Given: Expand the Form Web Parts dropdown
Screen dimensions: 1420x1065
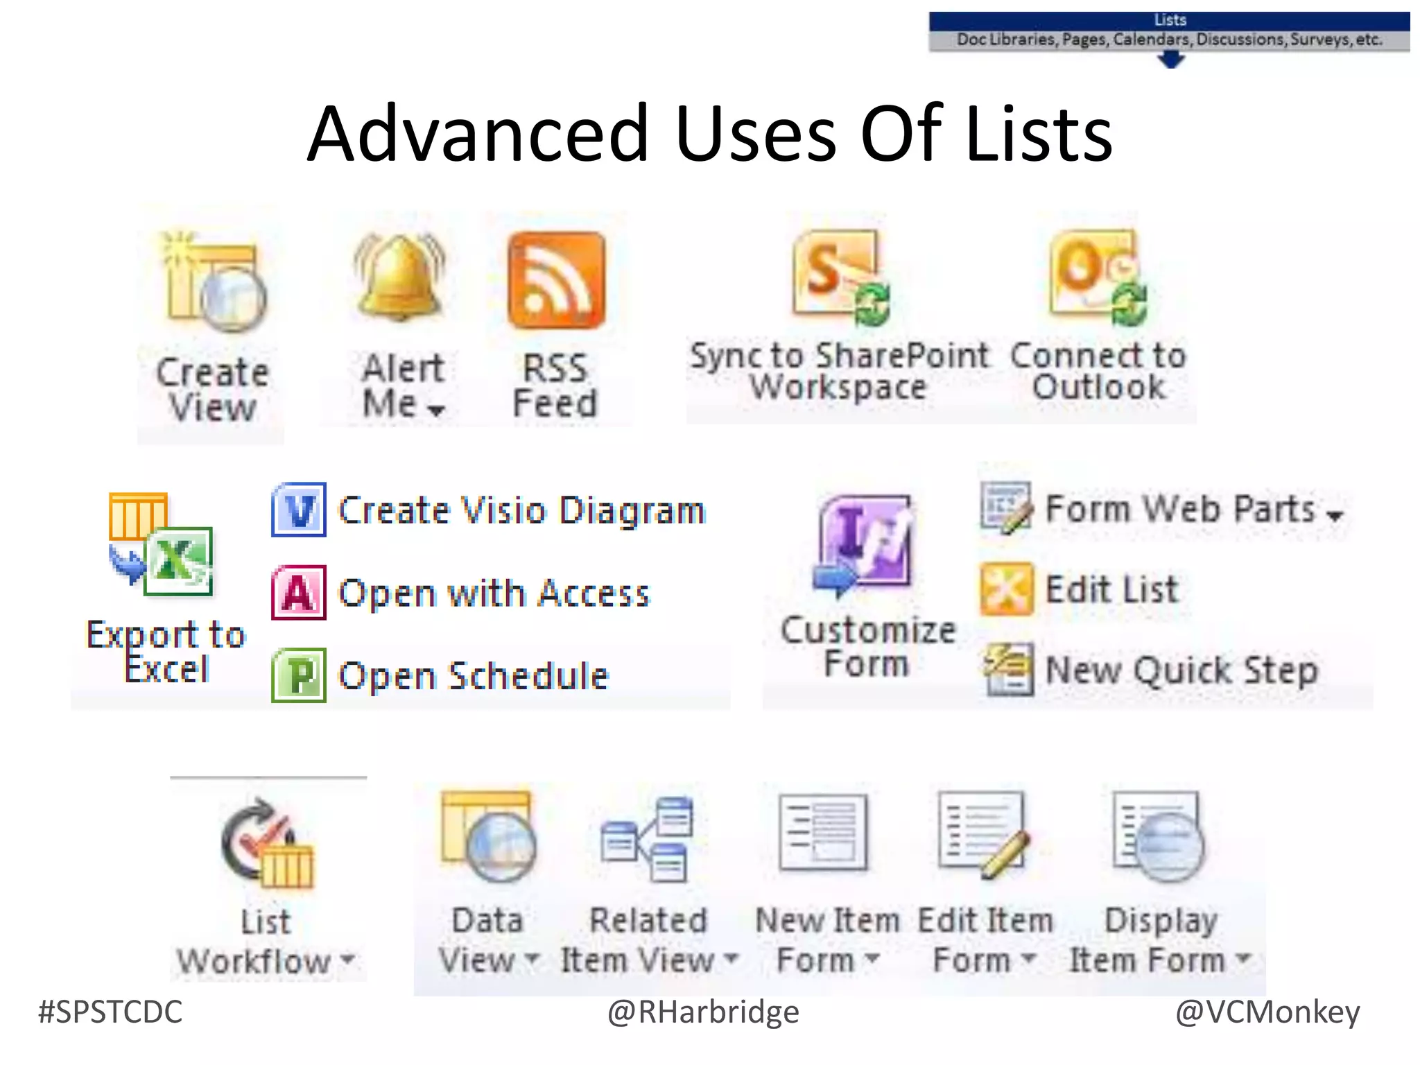Looking at the screenshot, I should pyautogui.click(x=1335, y=515).
